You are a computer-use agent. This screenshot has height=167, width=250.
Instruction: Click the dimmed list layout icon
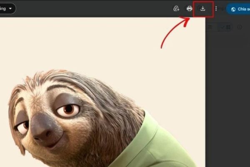[x=210, y=27]
